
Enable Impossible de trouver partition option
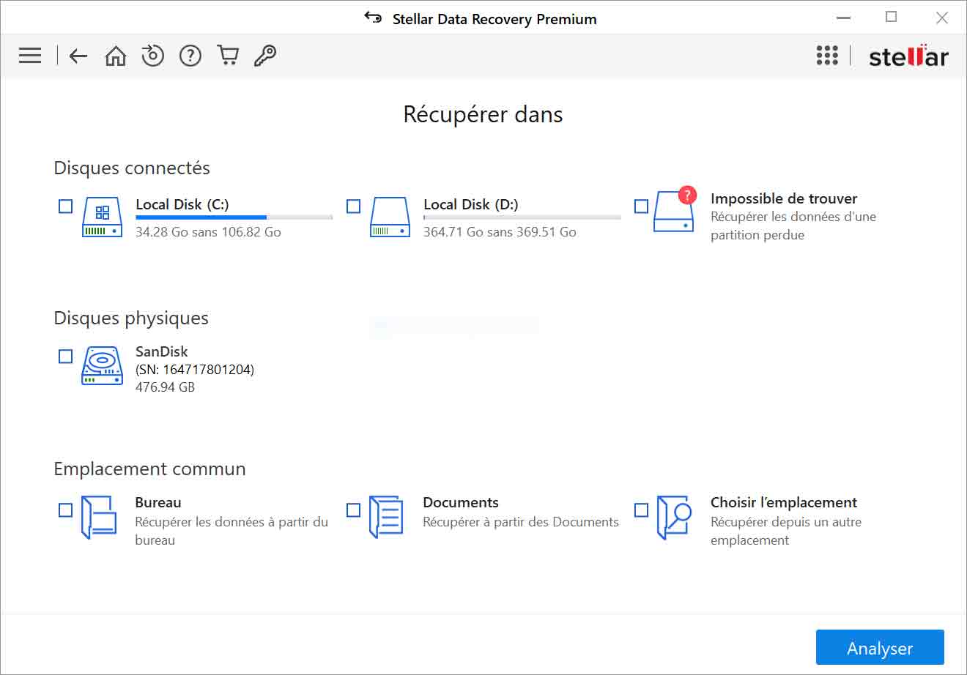[642, 206]
